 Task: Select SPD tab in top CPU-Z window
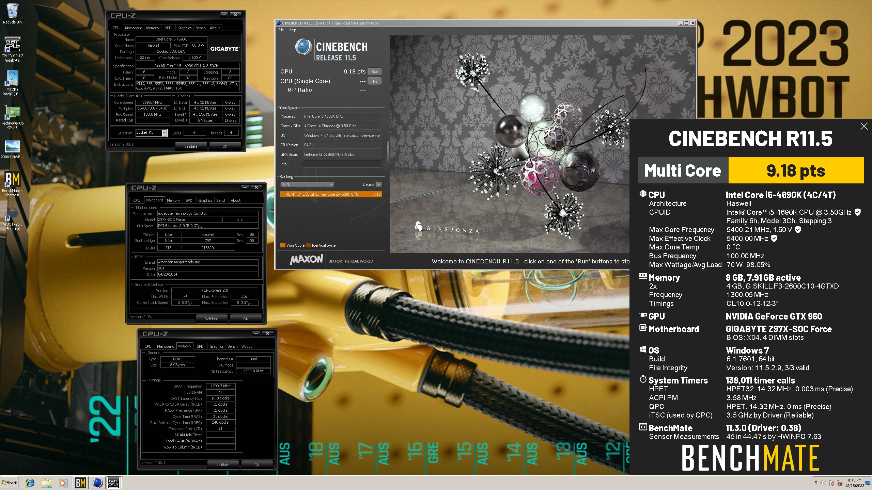[168, 28]
